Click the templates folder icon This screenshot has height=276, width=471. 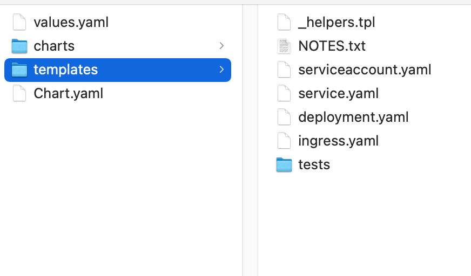click(19, 70)
